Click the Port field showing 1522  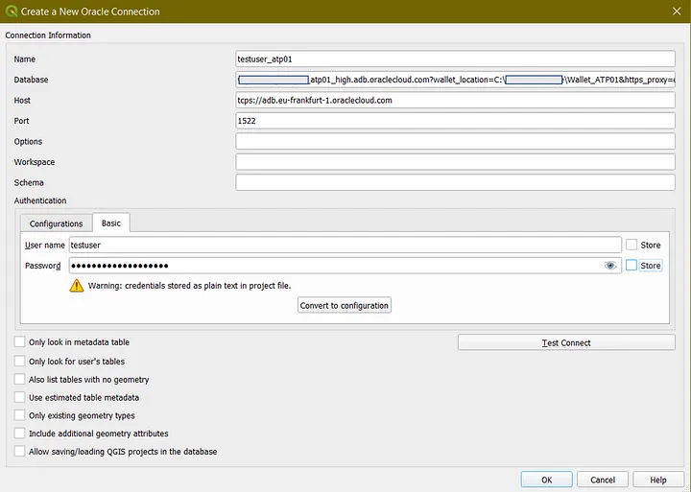click(x=455, y=121)
